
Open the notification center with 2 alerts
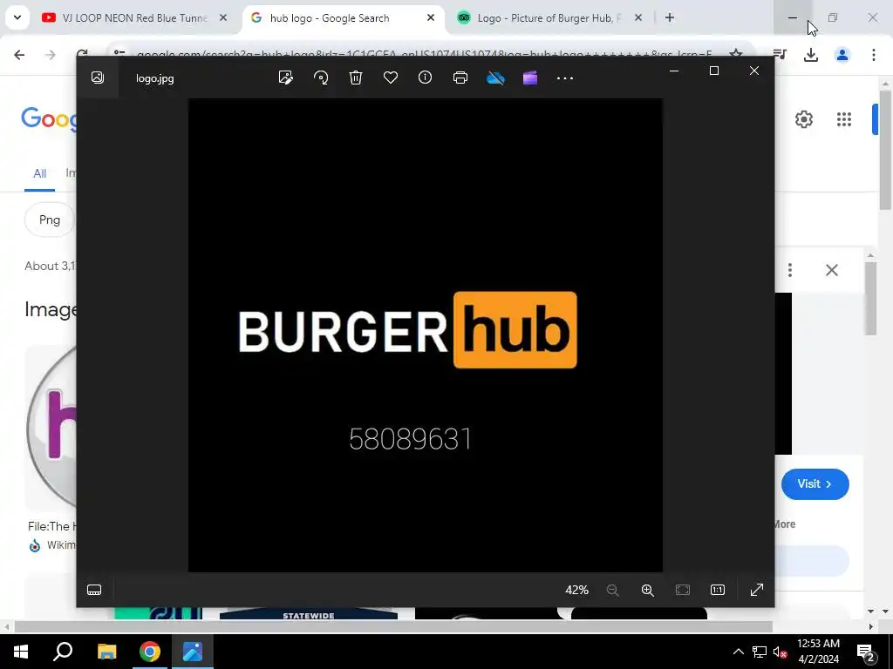(866, 652)
